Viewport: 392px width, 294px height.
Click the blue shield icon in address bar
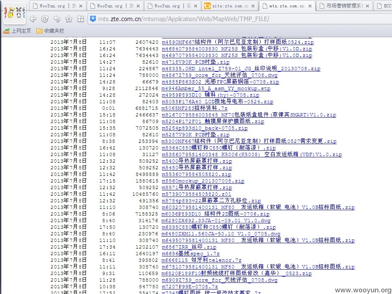click(x=93, y=19)
